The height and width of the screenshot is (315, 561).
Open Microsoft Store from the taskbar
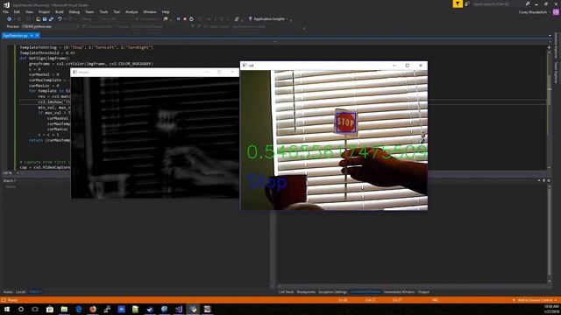coord(50,309)
